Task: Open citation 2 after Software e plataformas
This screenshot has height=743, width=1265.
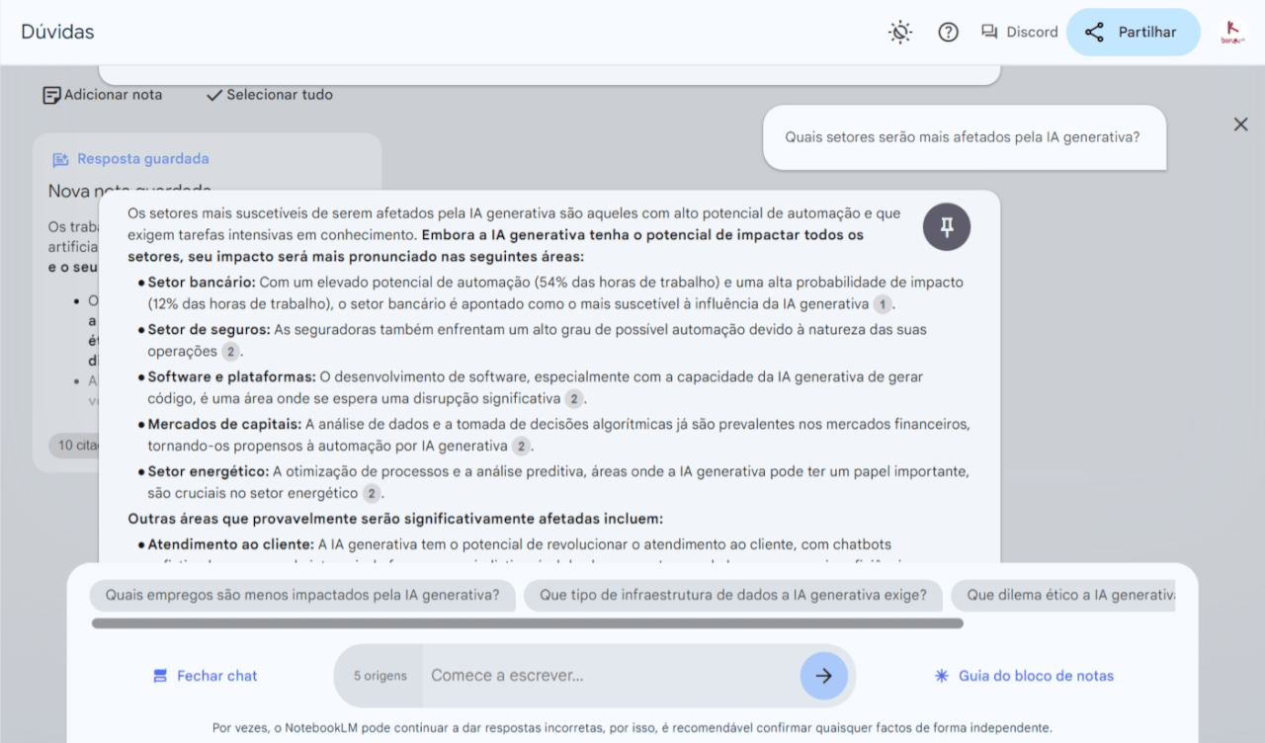Action: (x=574, y=399)
